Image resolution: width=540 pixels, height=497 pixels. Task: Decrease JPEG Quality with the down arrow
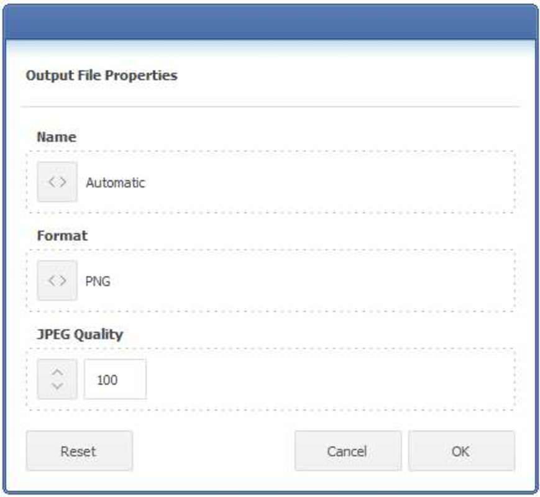(57, 386)
